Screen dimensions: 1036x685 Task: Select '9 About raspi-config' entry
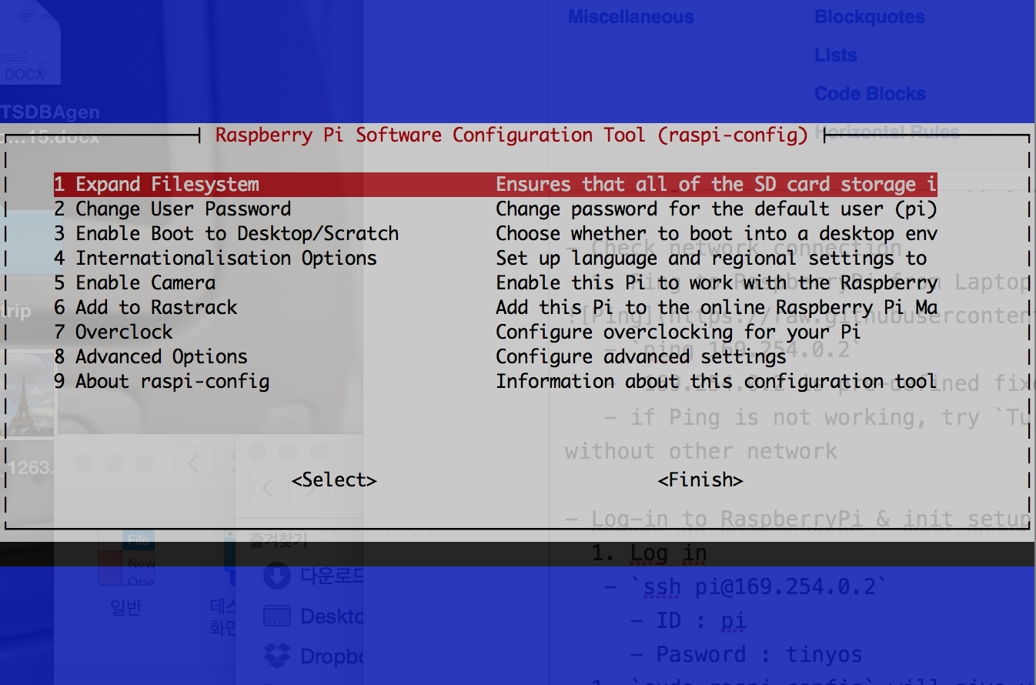[162, 382]
